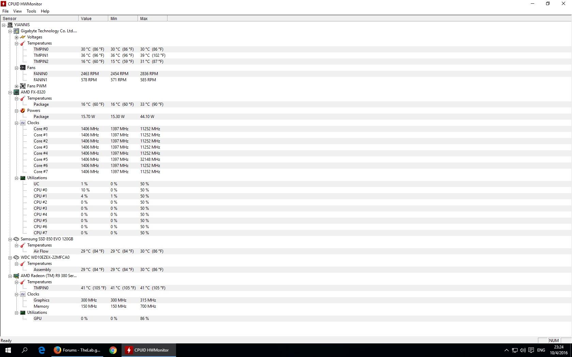Select the Core #5 clock row

tap(286, 159)
